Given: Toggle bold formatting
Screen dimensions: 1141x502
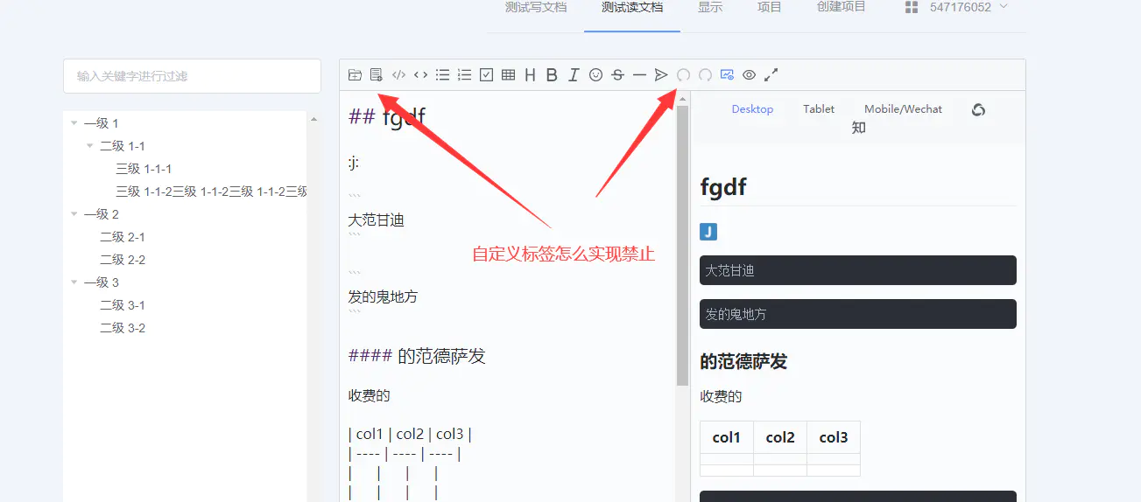Looking at the screenshot, I should pos(552,75).
